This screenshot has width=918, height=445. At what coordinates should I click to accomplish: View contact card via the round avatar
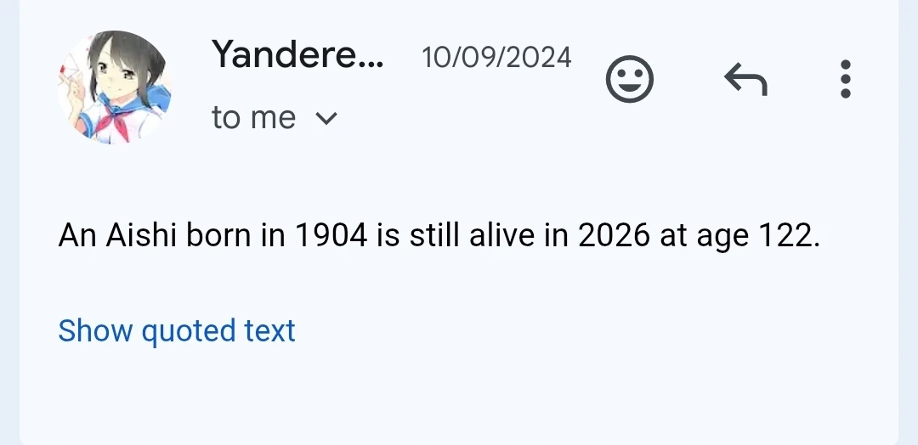coord(115,87)
